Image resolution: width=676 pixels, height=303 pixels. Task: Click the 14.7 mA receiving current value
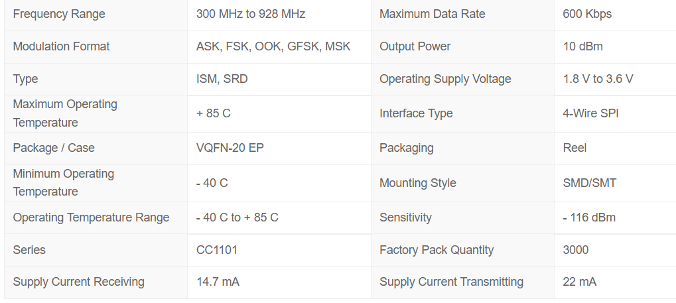tap(218, 282)
